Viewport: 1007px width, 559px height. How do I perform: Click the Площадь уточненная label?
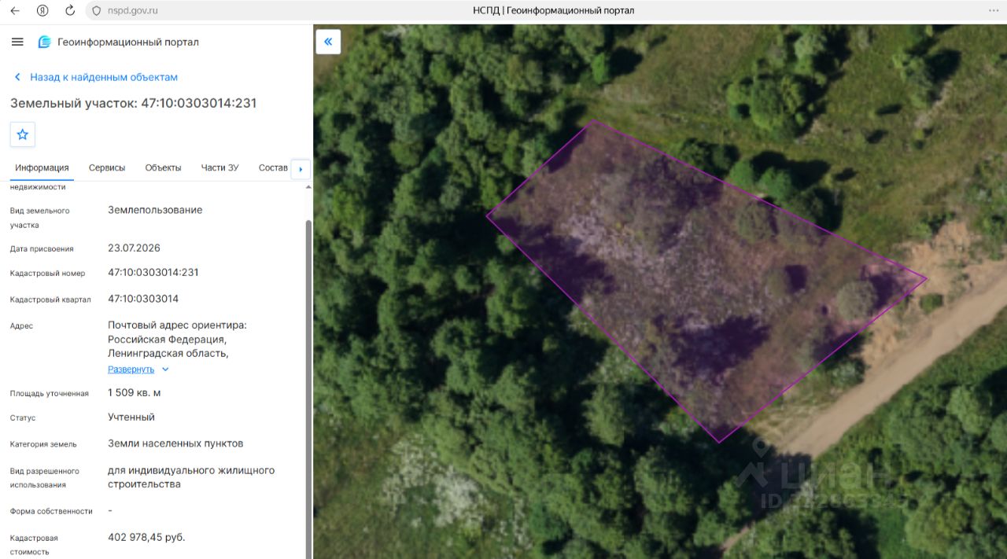[x=49, y=393]
